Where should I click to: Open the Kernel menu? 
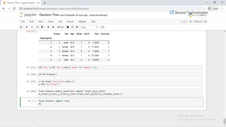coord(70,22)
